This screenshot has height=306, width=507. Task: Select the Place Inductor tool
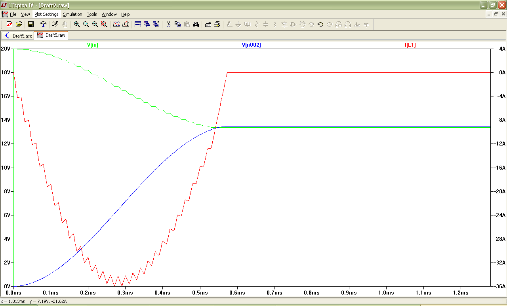275,25
